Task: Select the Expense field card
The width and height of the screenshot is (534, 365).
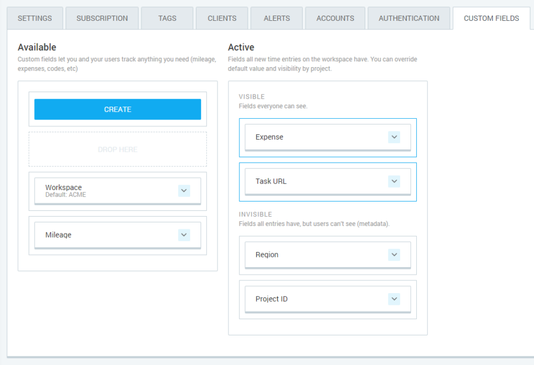Action: (313, 137)
